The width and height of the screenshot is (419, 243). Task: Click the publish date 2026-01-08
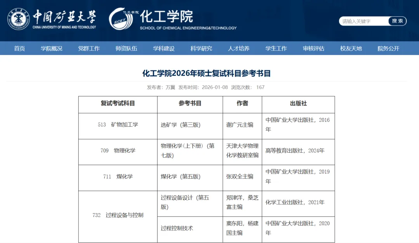point(215,87)
